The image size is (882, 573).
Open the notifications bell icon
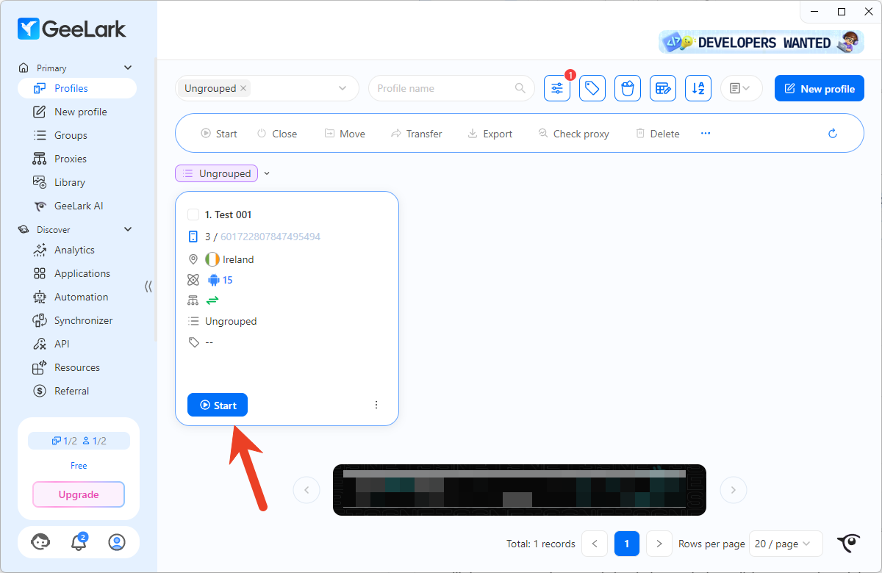tap(79, 542)
